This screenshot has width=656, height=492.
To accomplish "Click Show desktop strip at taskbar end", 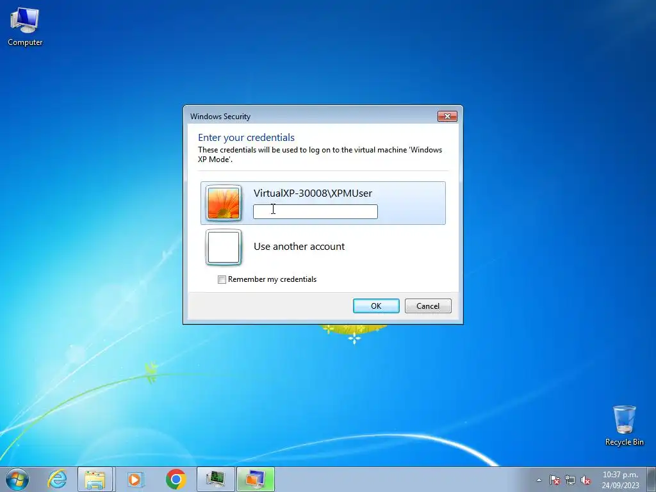I will pyautogui.click(x=652, y=479).
